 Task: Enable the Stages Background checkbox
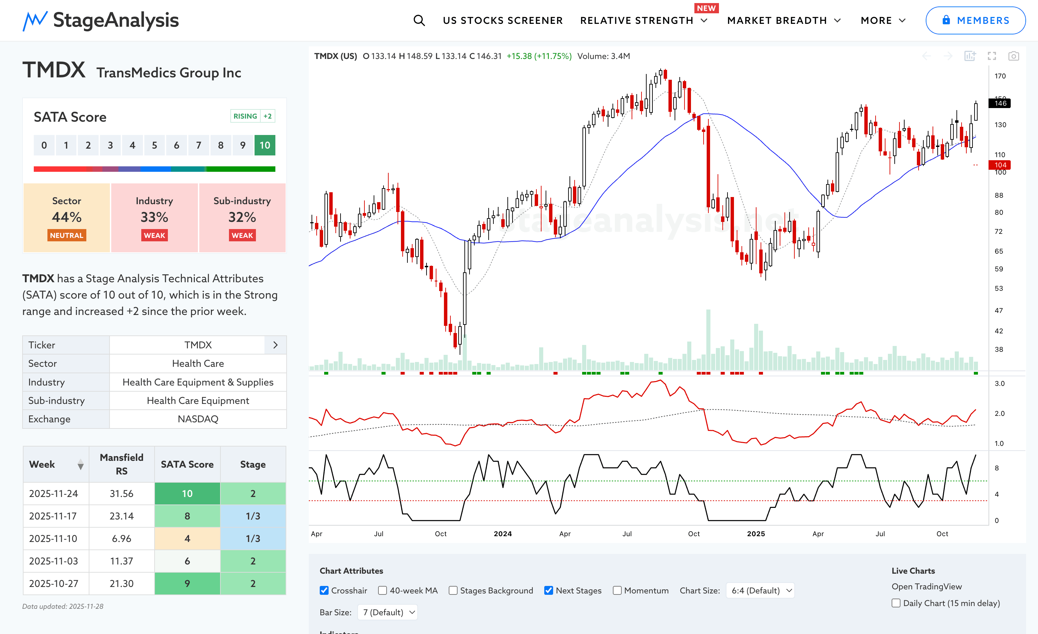coord(453,590)
